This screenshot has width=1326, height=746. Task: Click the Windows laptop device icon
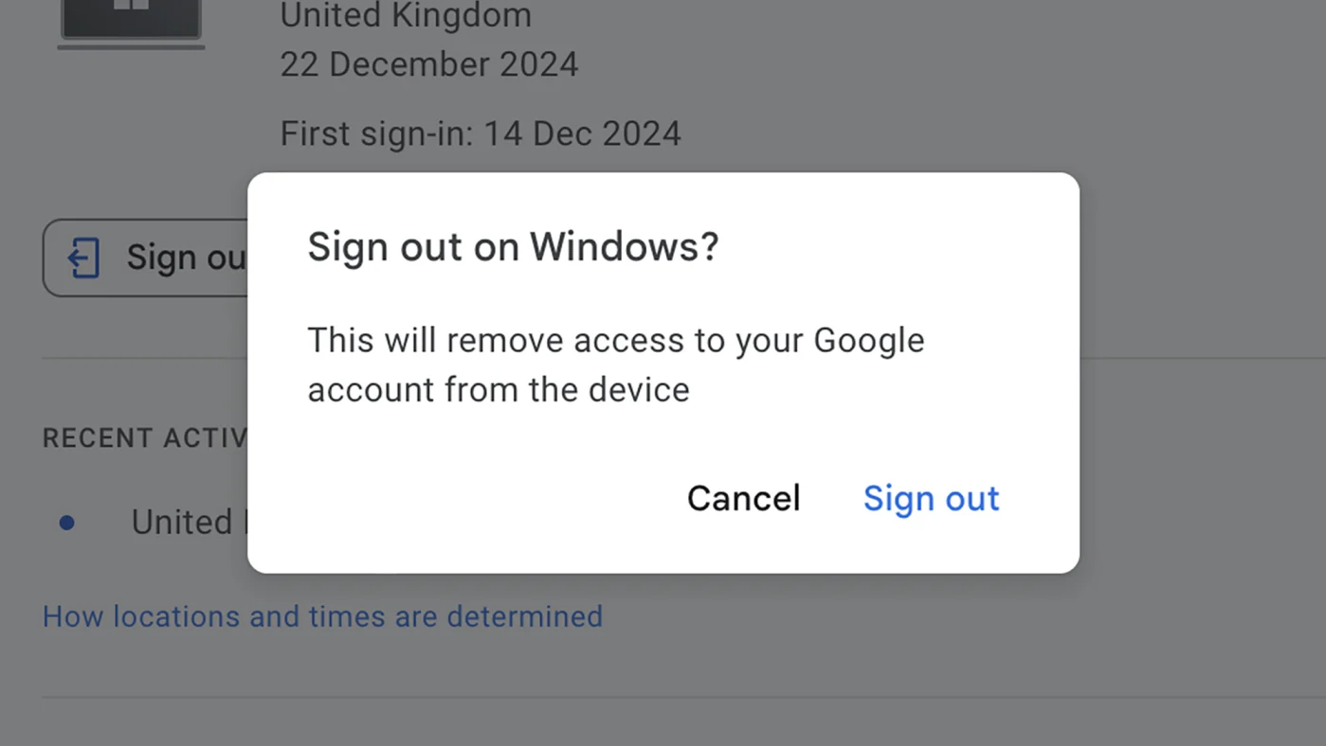point(130,19)
